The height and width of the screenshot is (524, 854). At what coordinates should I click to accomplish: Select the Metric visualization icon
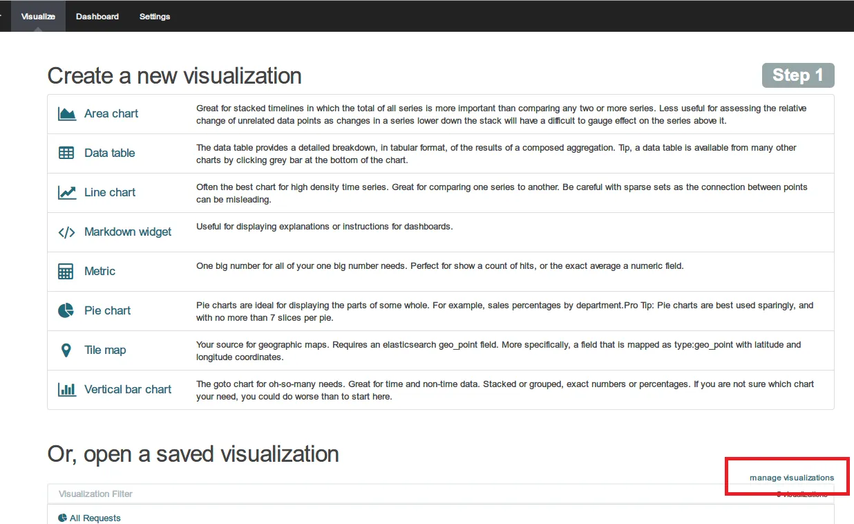pos(66,270)
